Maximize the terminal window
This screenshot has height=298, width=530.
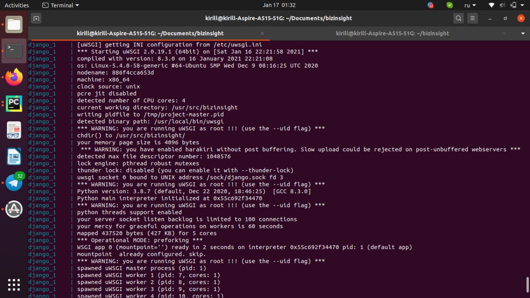(x=505, y=18)
